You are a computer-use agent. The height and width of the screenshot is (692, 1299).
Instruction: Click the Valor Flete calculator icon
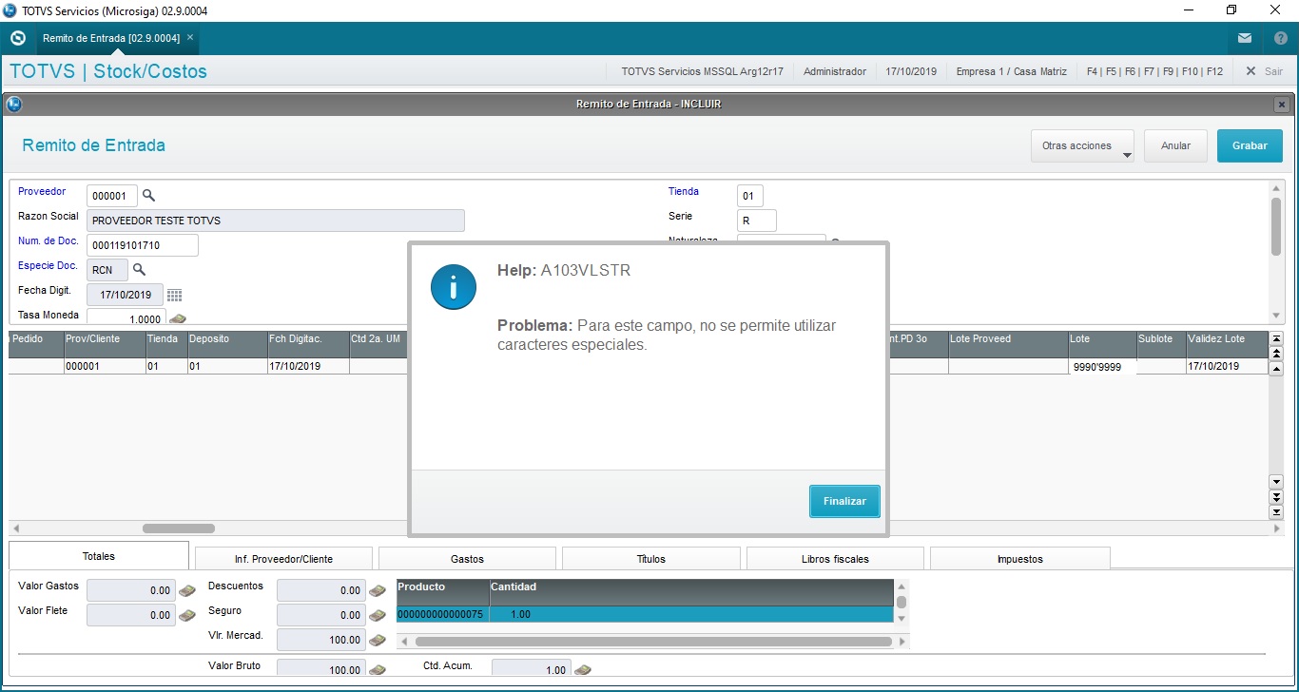(x=187, y=615)
